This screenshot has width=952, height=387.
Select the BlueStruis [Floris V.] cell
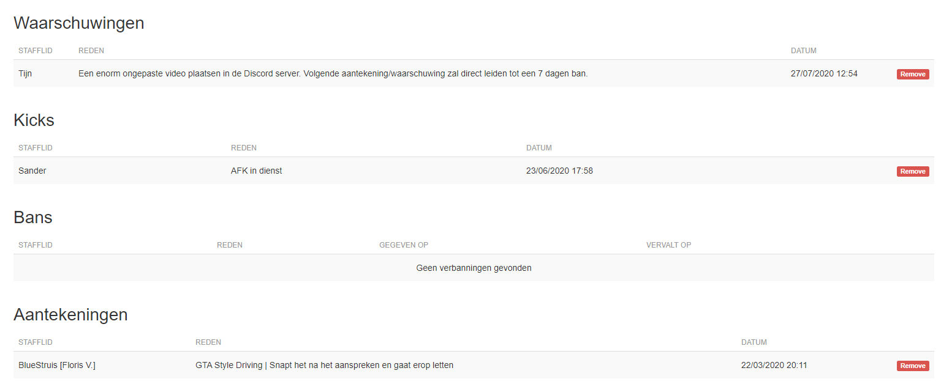click(57, 365)
